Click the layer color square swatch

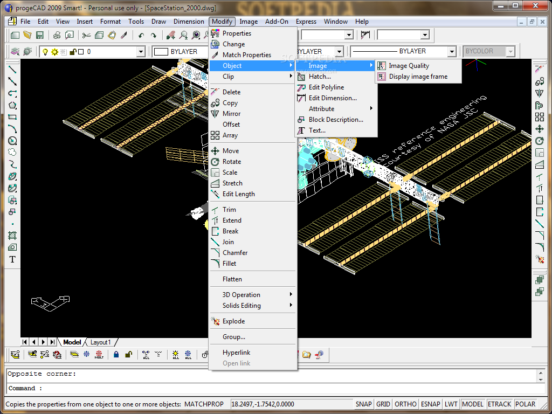(x=81, y=52)
